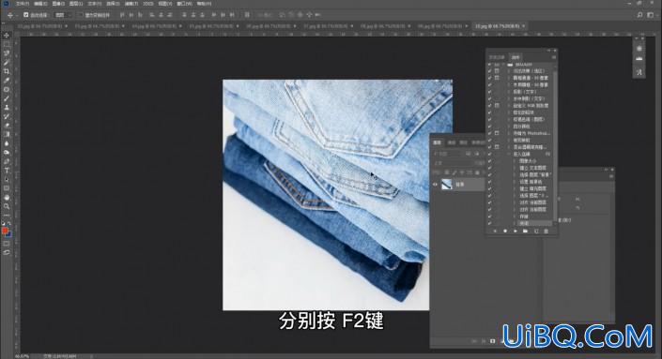Expand the 棕褐色调 action
Image resolution: width=662 pixels, height=359 pixels.
pos(509,119)
